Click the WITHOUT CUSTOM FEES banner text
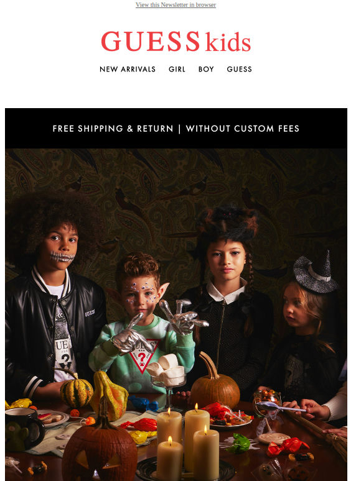 click(x=242, y=129)
